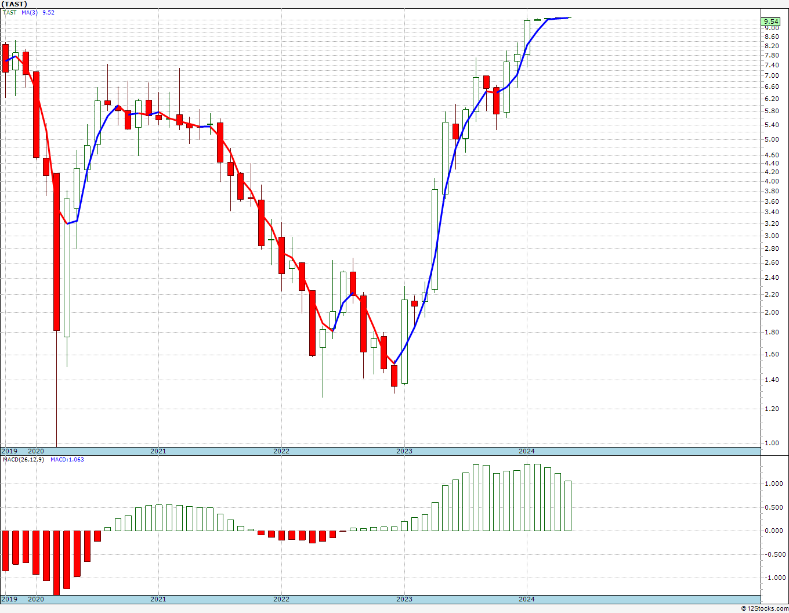The height and width of the screenshot is (613, 789).
Task: Select the 1.80 price axis label
Action: pos(771,332)
